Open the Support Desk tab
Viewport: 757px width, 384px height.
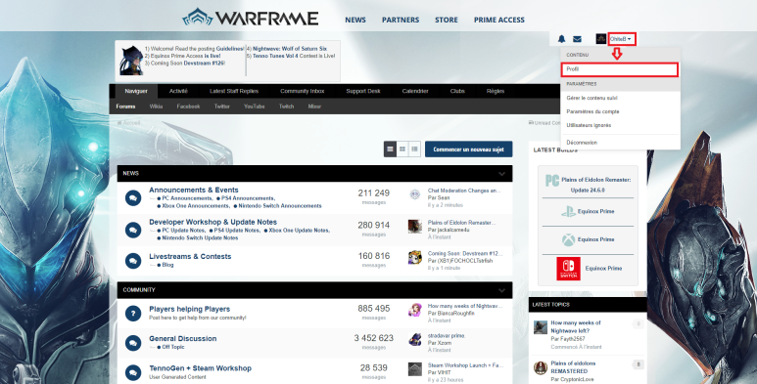[x=363, y=91]
